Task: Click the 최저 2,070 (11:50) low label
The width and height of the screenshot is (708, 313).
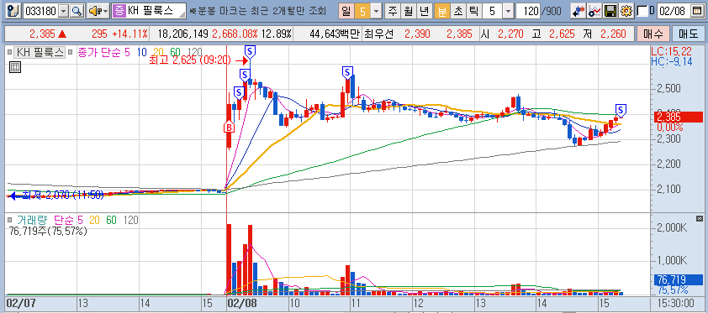Action: pos(62,195)
